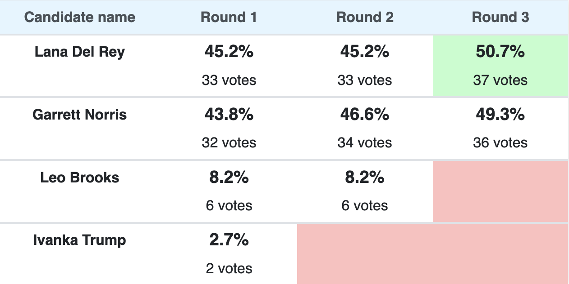Click the "Candidate name" column header
This screenshot has width=569, height=284.
point(80,18)
